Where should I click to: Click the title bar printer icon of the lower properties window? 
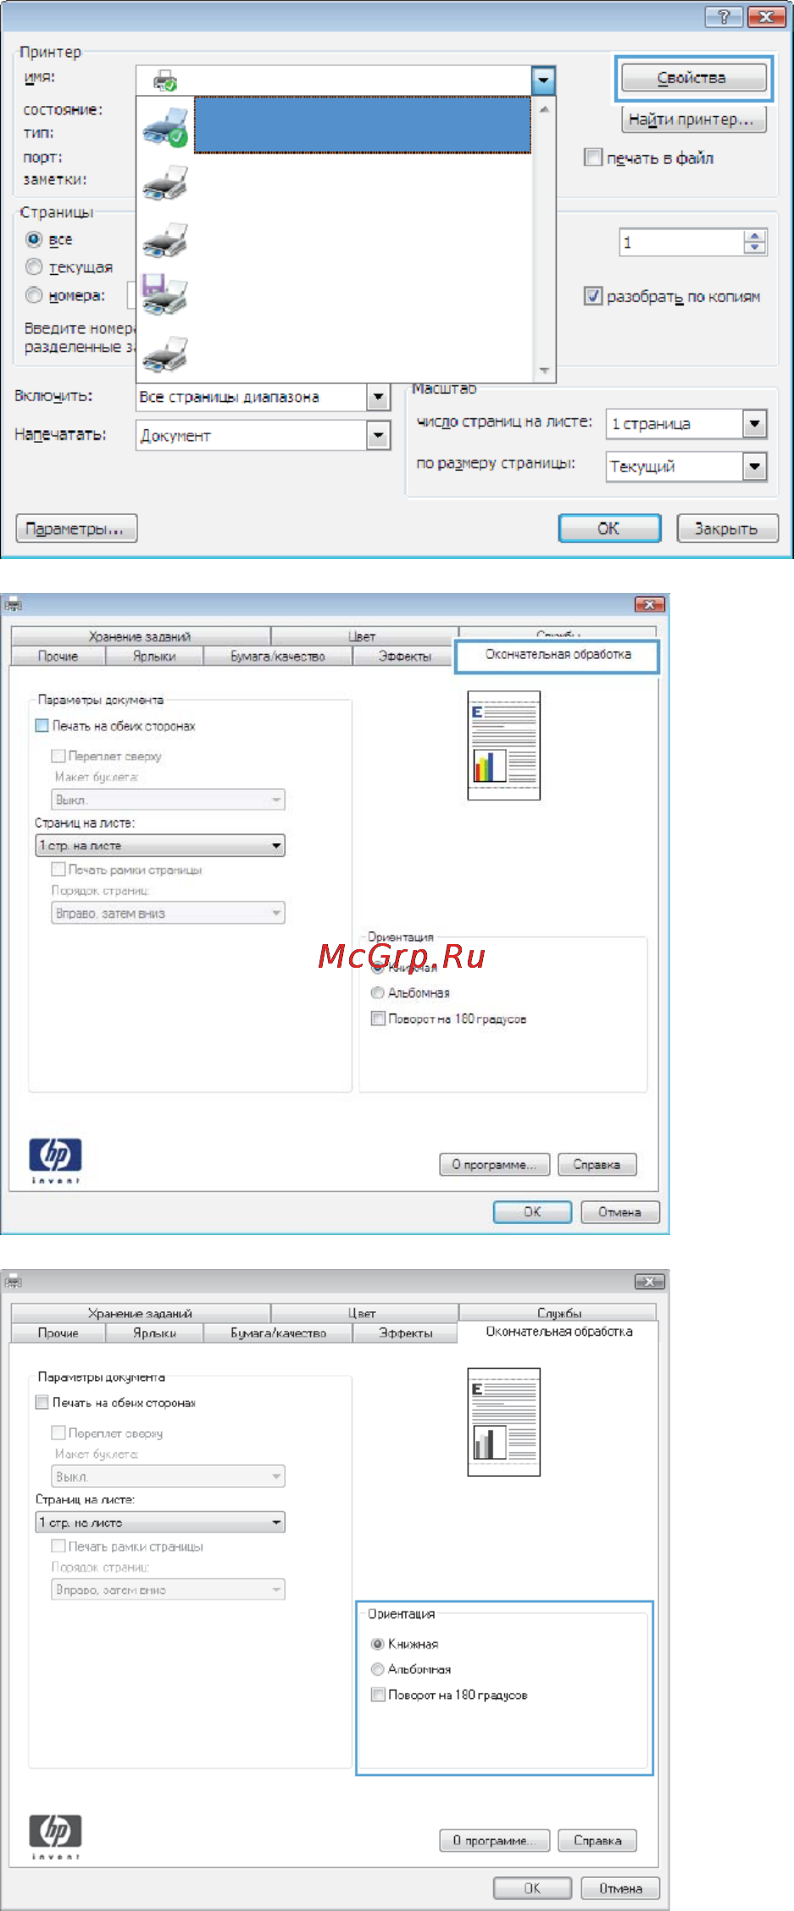click(x=13, y=1282)
